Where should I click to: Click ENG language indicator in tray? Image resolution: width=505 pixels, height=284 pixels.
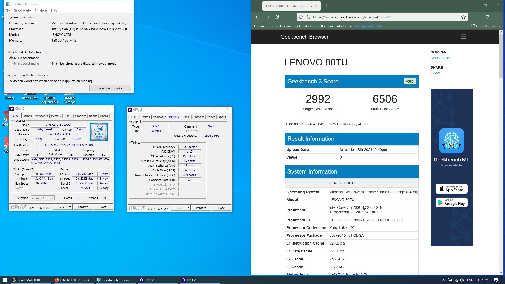tap(470, 280)
